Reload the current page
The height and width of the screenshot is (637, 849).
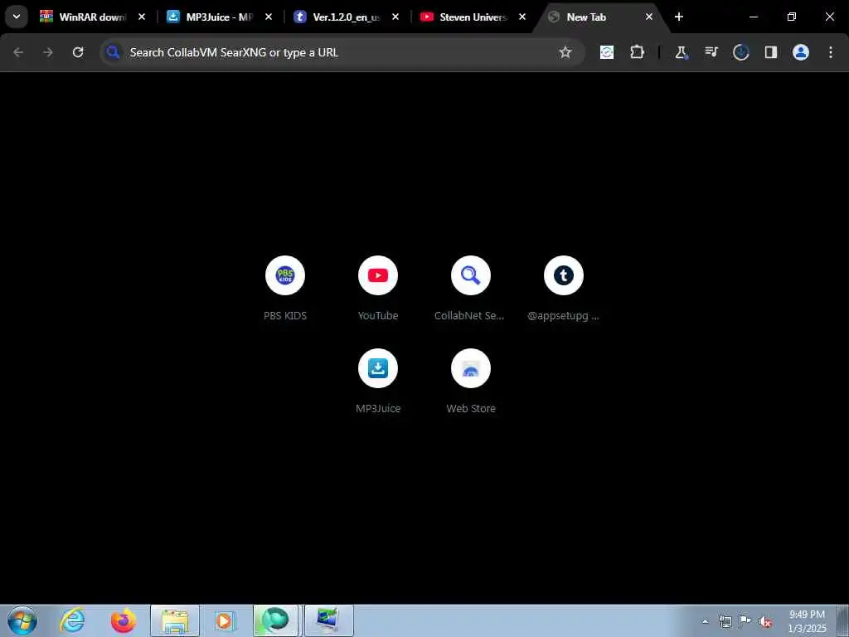pos(78,52)
